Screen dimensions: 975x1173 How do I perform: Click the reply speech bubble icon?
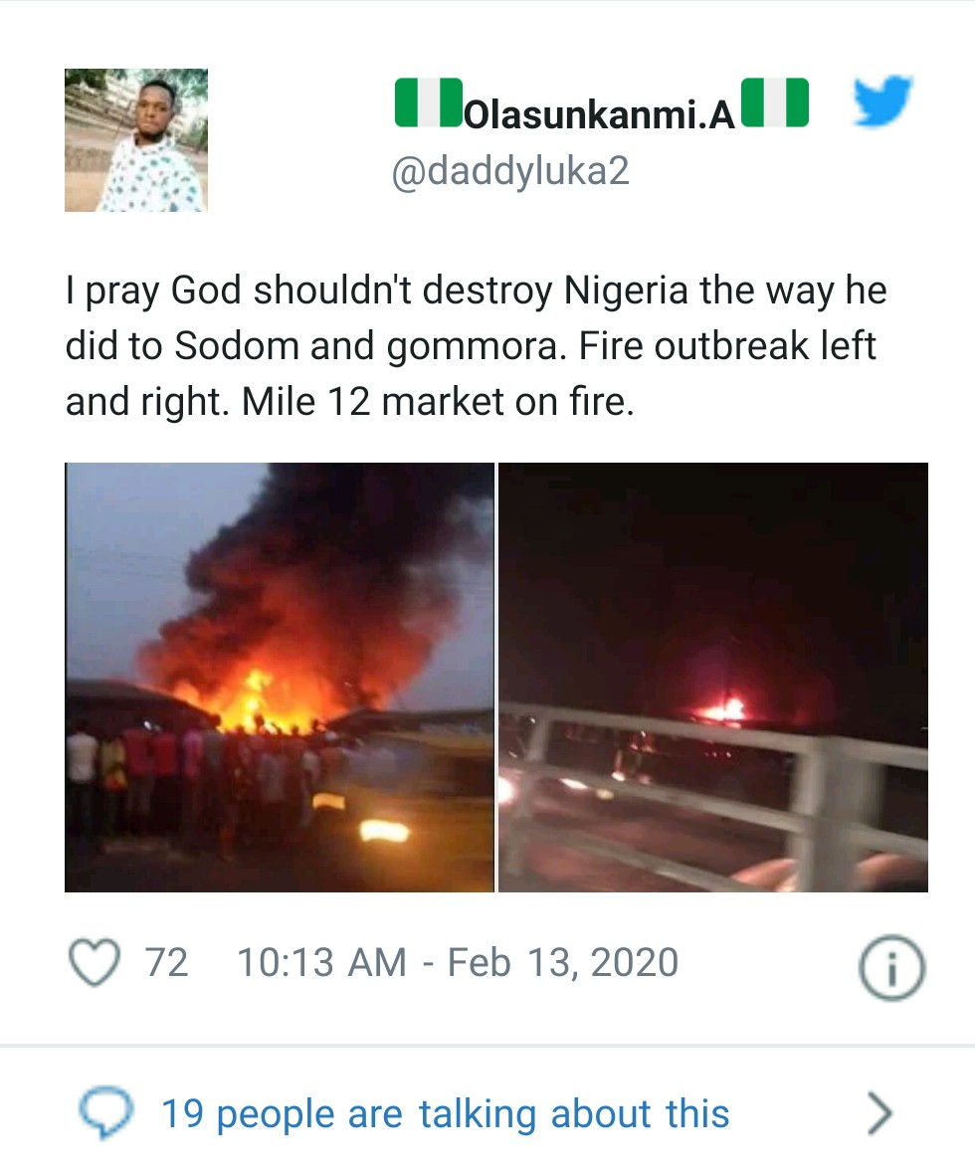[106, 1113]
